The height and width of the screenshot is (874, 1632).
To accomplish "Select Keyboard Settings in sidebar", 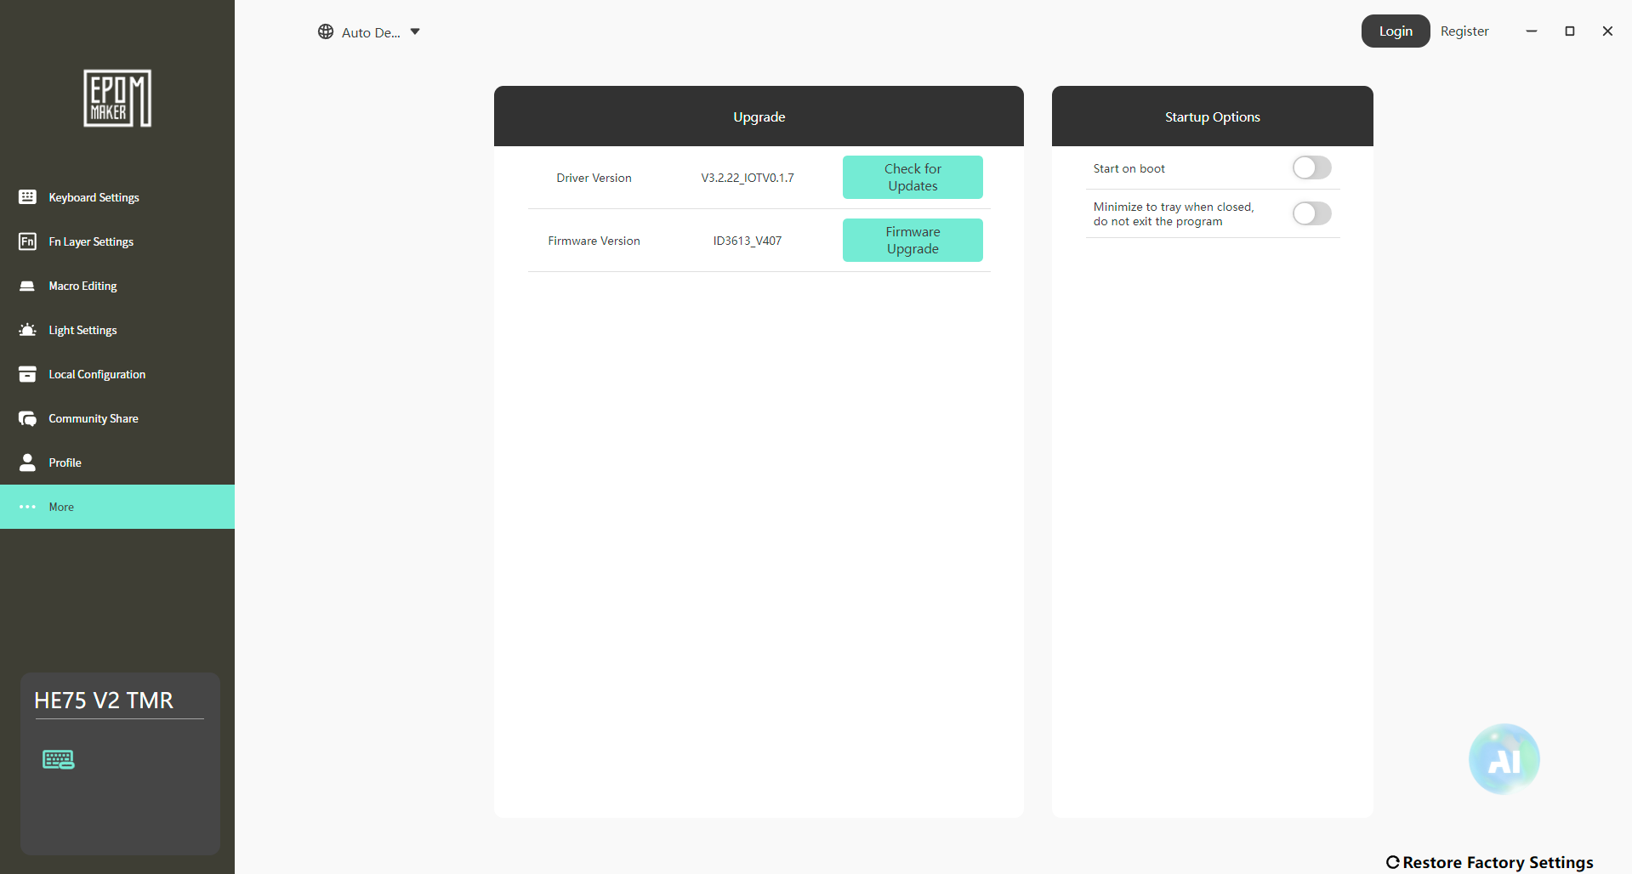I will point(117,197).
